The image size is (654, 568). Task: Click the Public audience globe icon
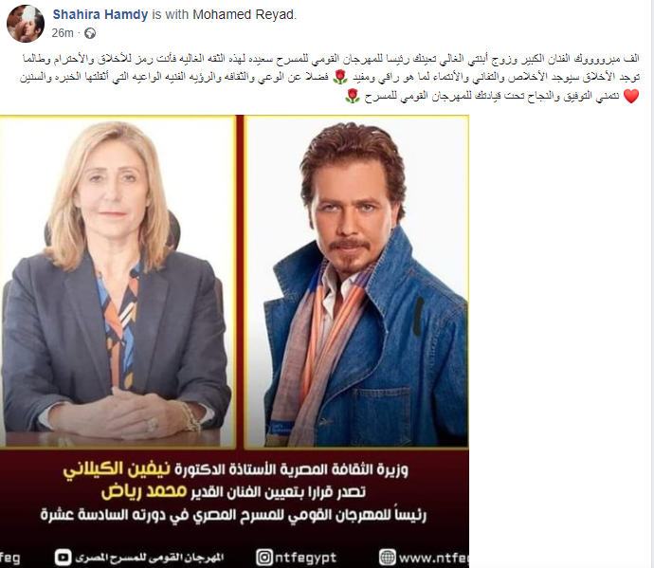90,33
